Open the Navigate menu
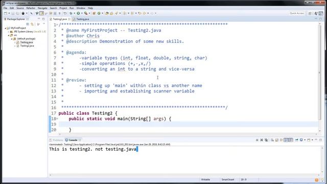This screenshot has width=327, height=184. tap(42, 8)
